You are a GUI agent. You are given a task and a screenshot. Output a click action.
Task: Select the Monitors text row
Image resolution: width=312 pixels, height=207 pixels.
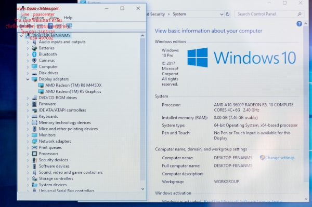[x=47, y=135]
